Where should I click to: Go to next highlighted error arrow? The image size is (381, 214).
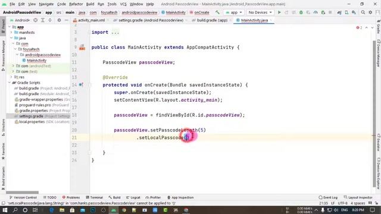coord(372,28)
